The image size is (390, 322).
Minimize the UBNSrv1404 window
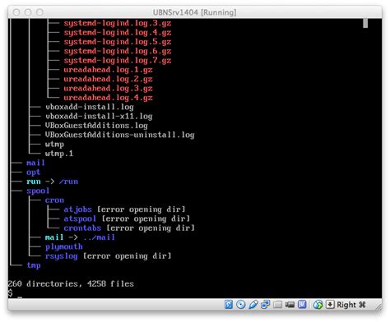(28, 12)
